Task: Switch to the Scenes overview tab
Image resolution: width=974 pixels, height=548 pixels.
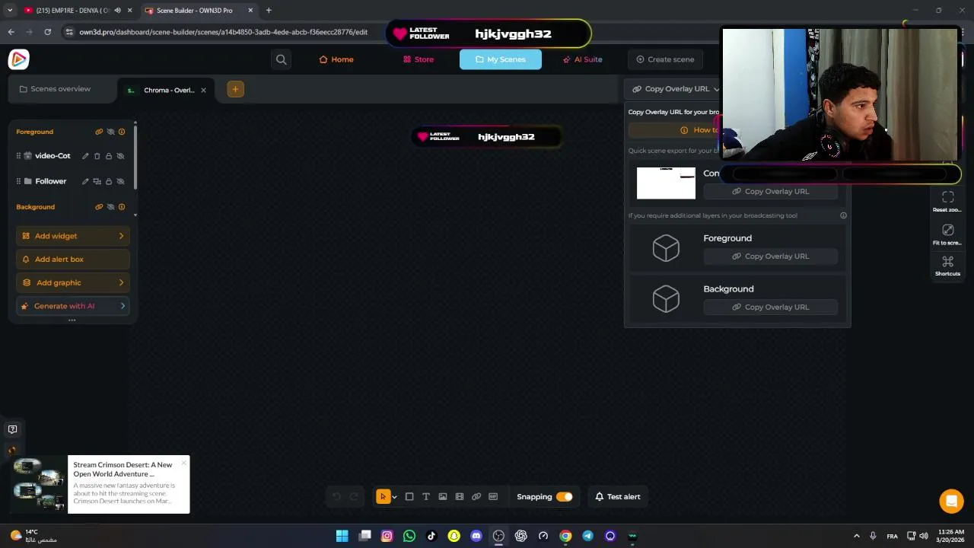Action: [x=55, y=89]
